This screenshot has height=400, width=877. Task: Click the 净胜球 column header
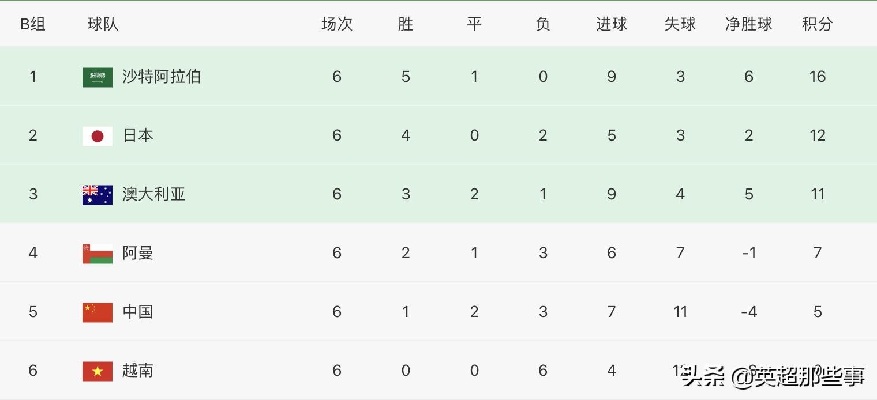tap(748, 24)
